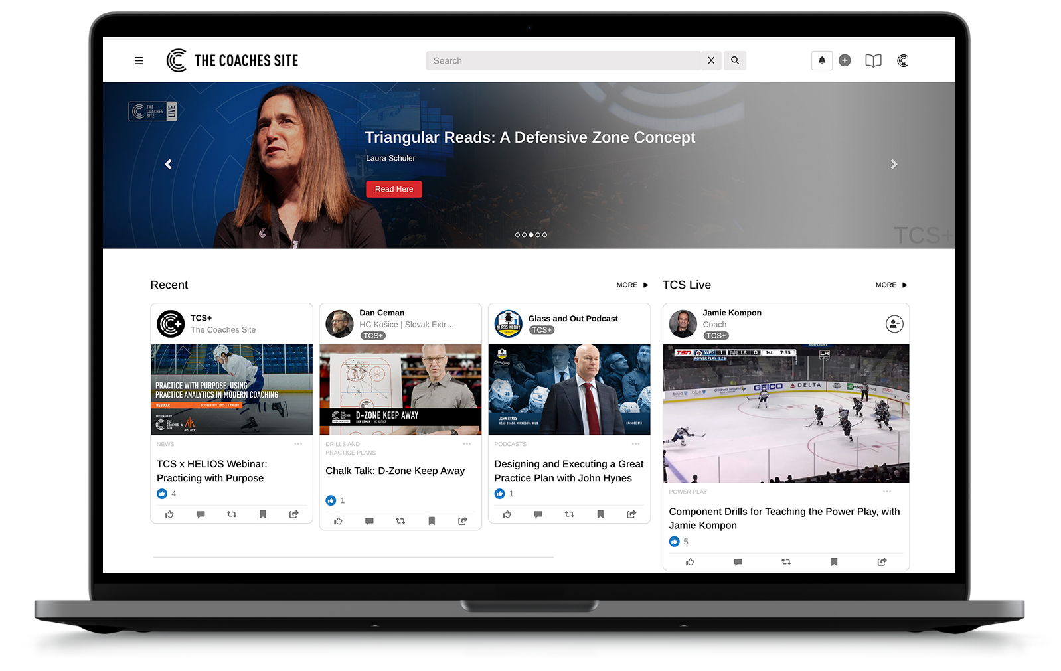This screenshot has height=671, width=1061.
Task: Repost the John Hynes podcast post
Action: (x=569, y=514)
